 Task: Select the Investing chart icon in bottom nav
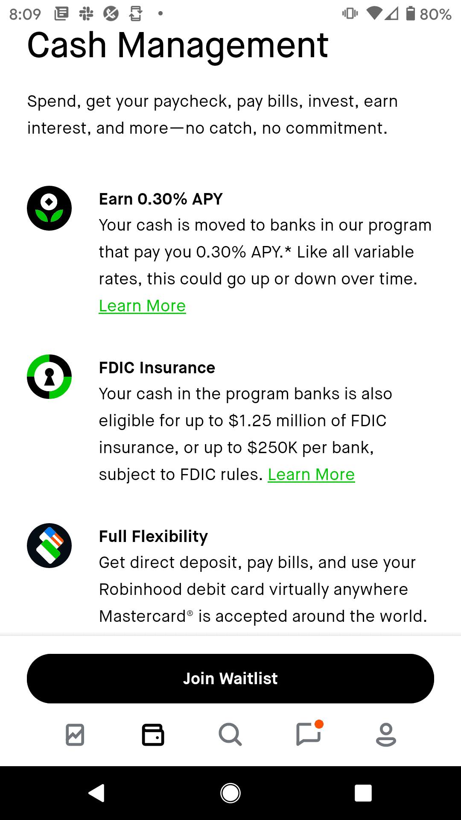(75, 734)
